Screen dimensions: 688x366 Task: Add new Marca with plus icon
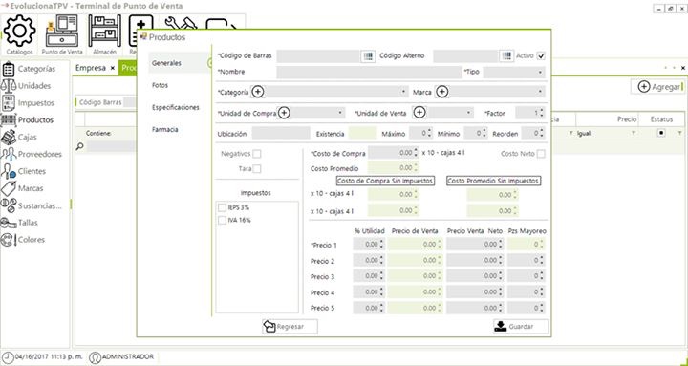441,92
